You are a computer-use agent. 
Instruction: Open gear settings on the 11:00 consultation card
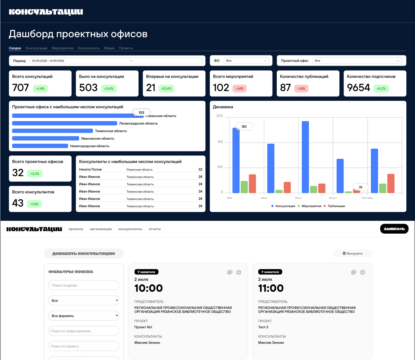click(363, 272)
